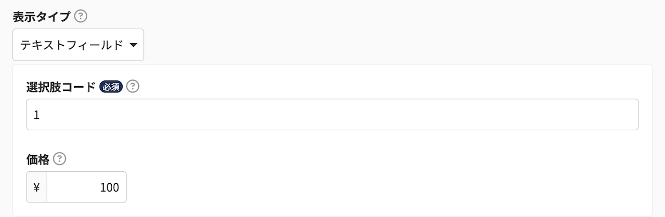
Task: Click the right end of the 選択肢コード field
Action: point(623,115)
